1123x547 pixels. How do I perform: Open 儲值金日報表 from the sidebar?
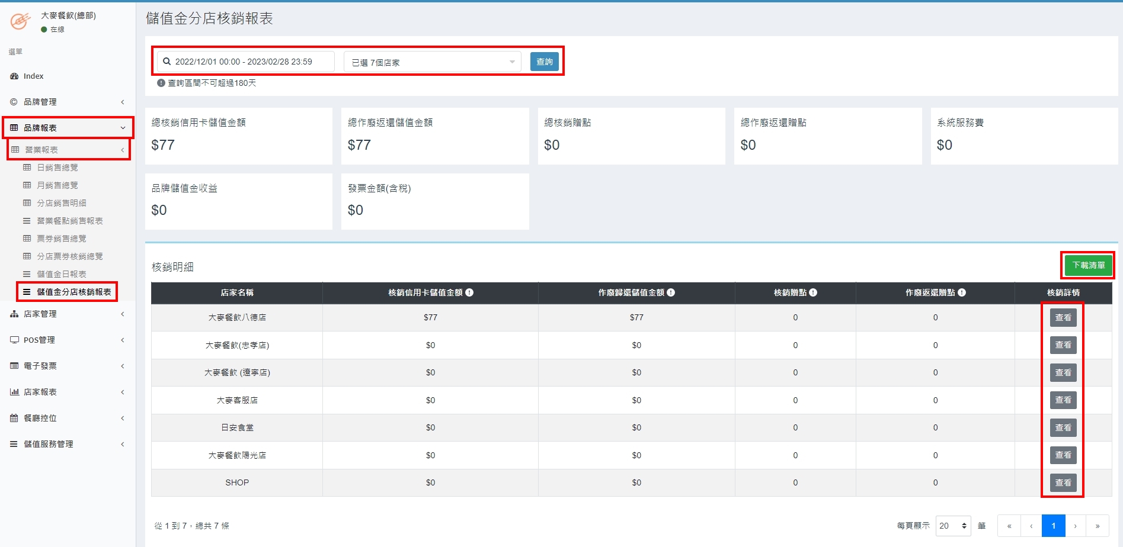(62, 274)
